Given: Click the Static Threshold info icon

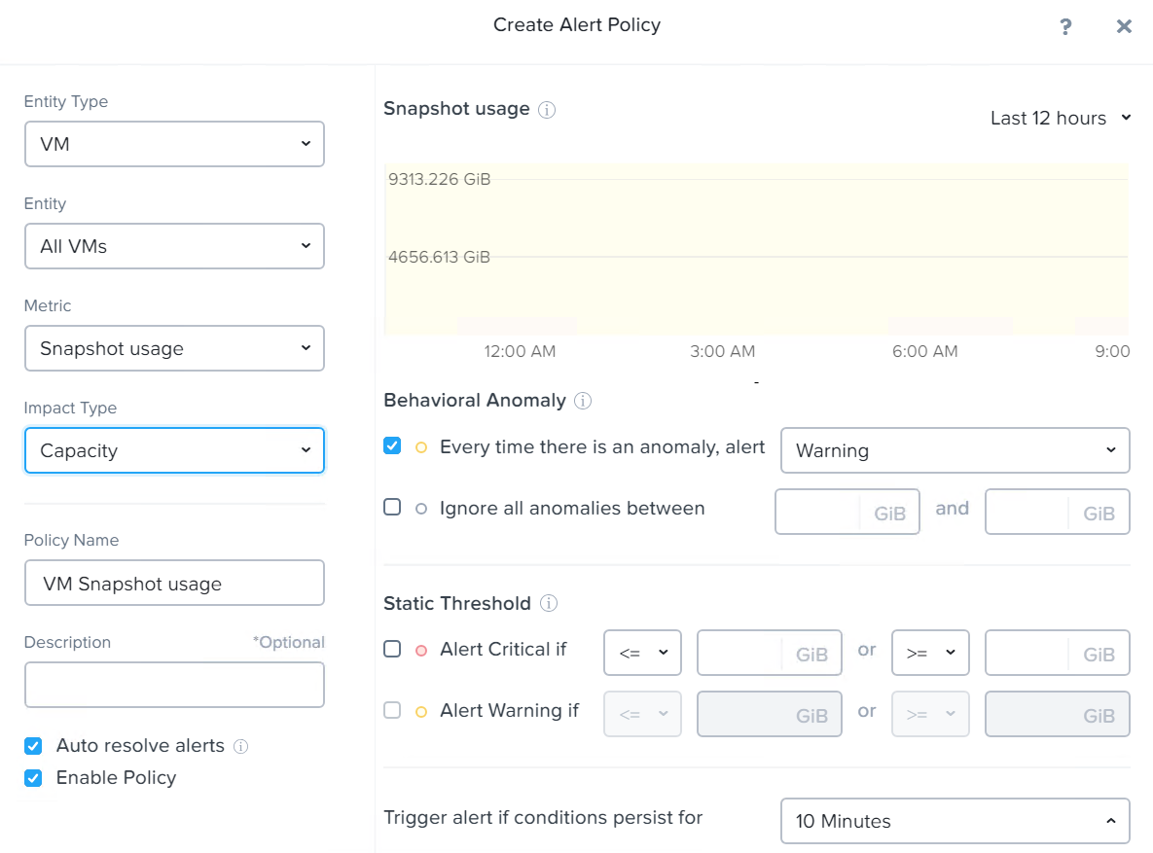Looking at the screenshot, I should coord(549,604).
